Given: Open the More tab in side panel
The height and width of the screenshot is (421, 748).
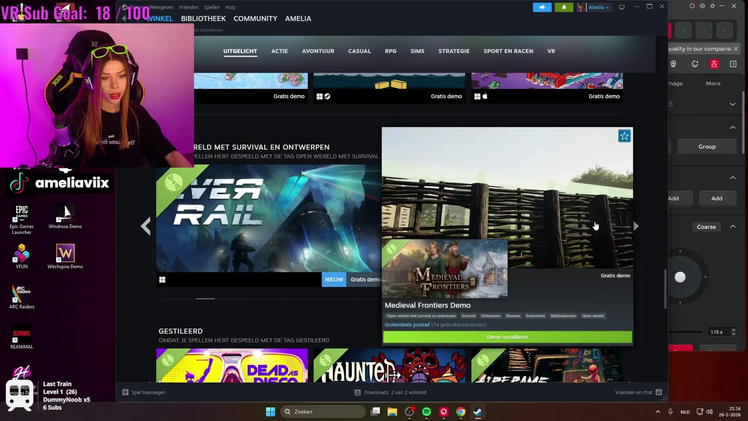Looking at the screenshot, I should pos(713,84).
